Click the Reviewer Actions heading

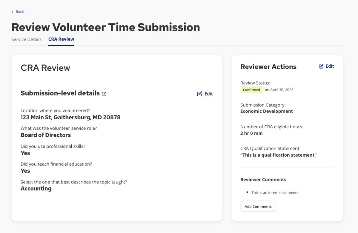[x=268, y=67]
